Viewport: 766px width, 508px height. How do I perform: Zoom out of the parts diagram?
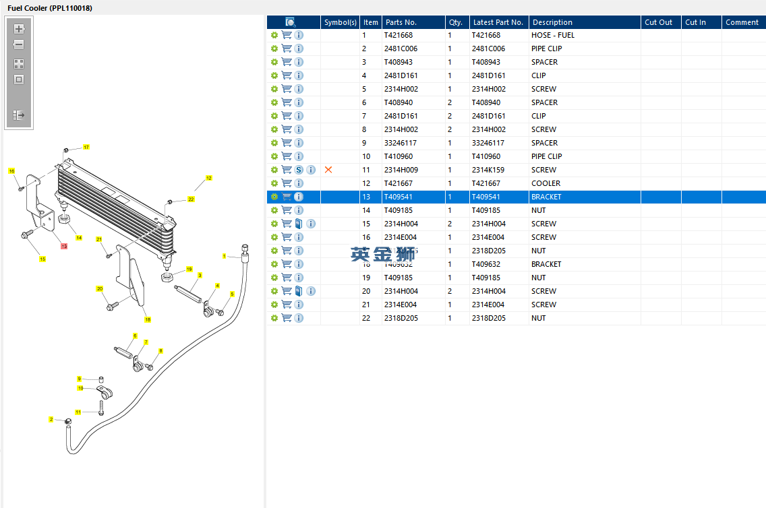(19, 45)
